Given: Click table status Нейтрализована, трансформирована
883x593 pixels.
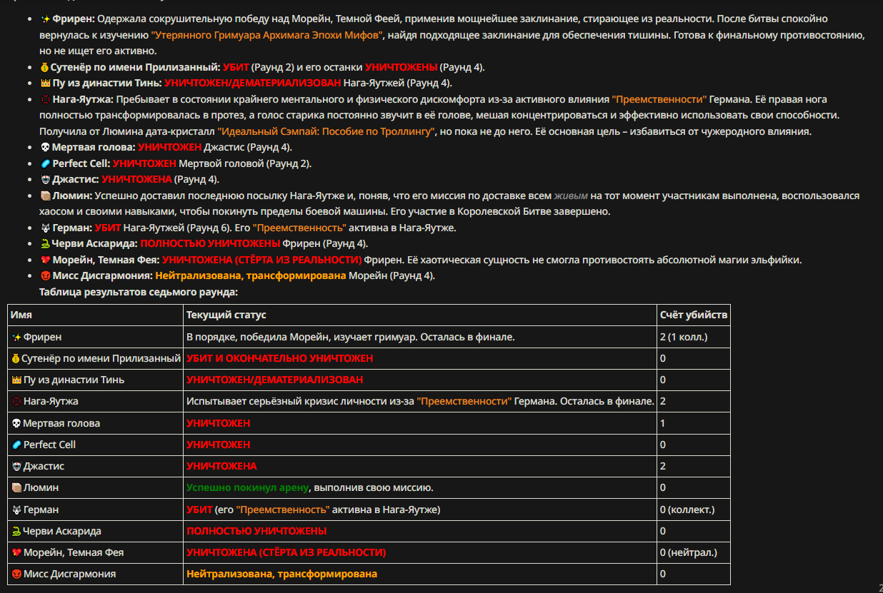Looking at the screenshot, I should coord(281,574).
